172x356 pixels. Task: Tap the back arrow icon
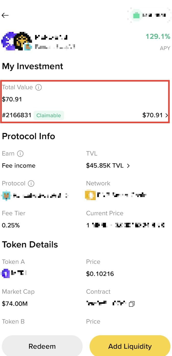(5, 15)
